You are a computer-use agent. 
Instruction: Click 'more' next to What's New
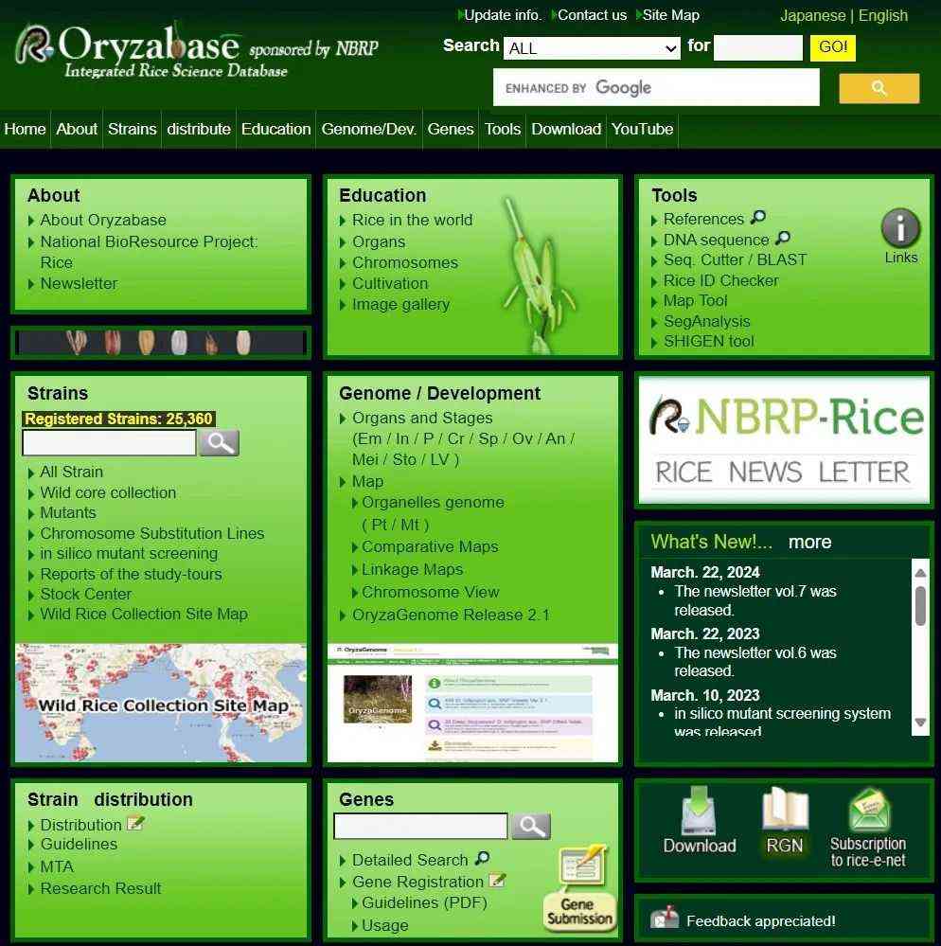(809, 543)
